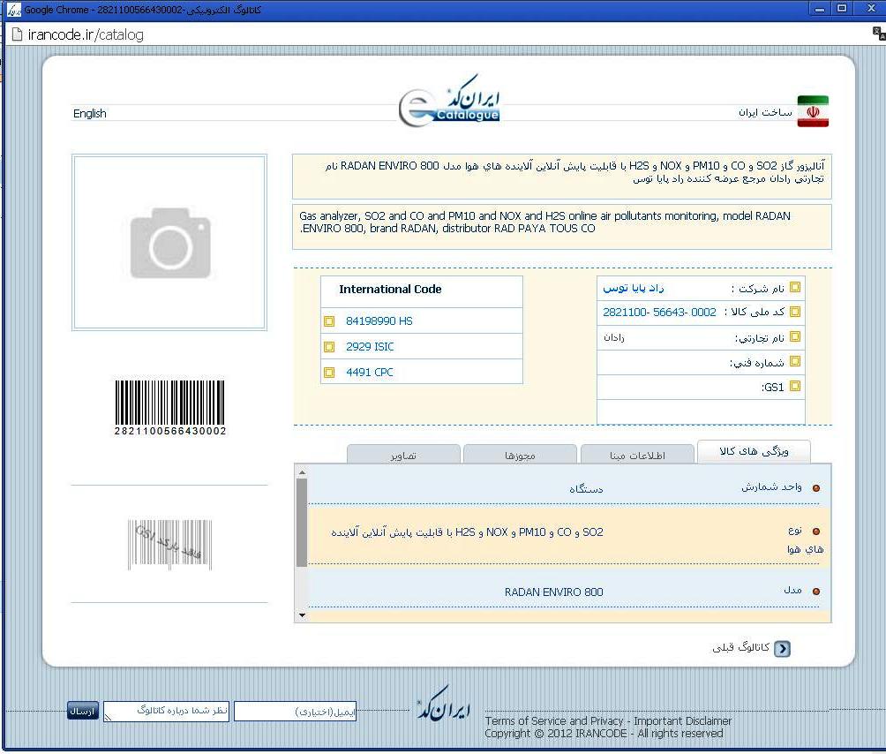Viewport: 886px width, 754px height.
Task: Open the راد پایا توس company link
Action: pos(634,288)
